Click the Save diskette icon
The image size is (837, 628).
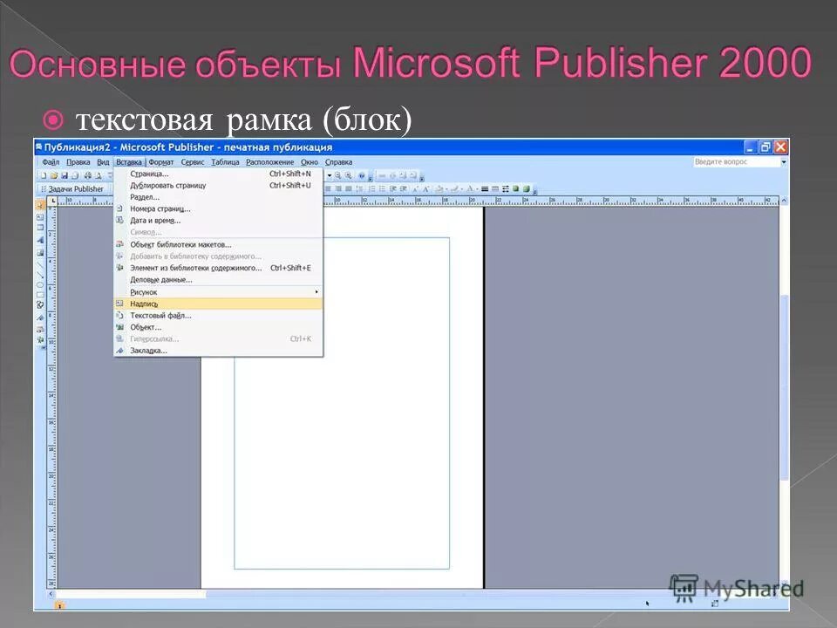pyautogui.click(x=64, y=175)
